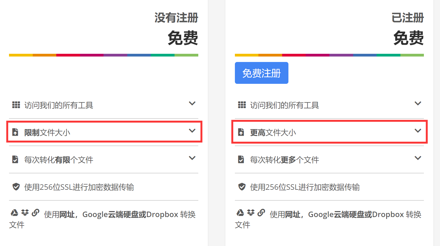Click the shield icon in the right column

pyautogui.click(x=241, y=187)
